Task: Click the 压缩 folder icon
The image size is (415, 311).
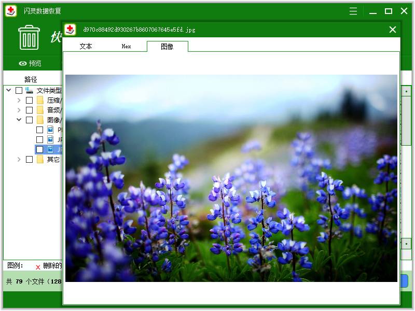Action: pos(40,101)
